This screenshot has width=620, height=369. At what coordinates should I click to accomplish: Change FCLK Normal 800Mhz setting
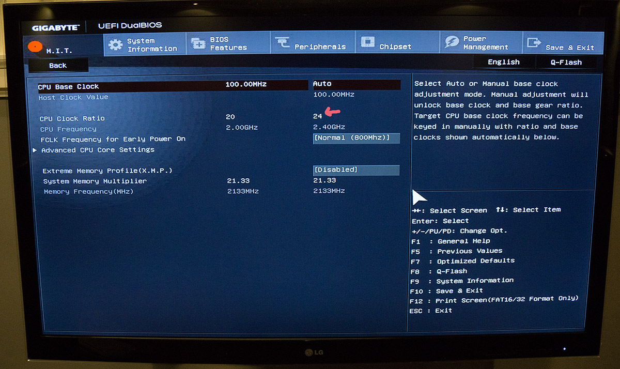coord(356,138)
